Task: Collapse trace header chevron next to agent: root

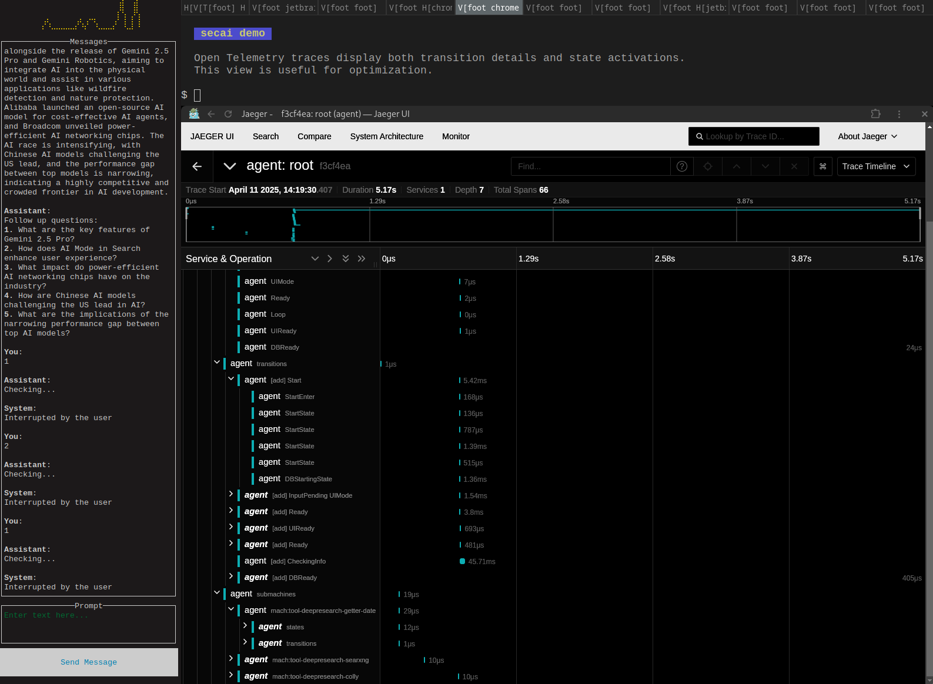Action: coord(230,166)
